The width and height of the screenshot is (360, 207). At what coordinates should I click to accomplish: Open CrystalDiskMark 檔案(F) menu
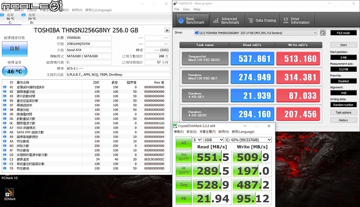tap(179, 132)
